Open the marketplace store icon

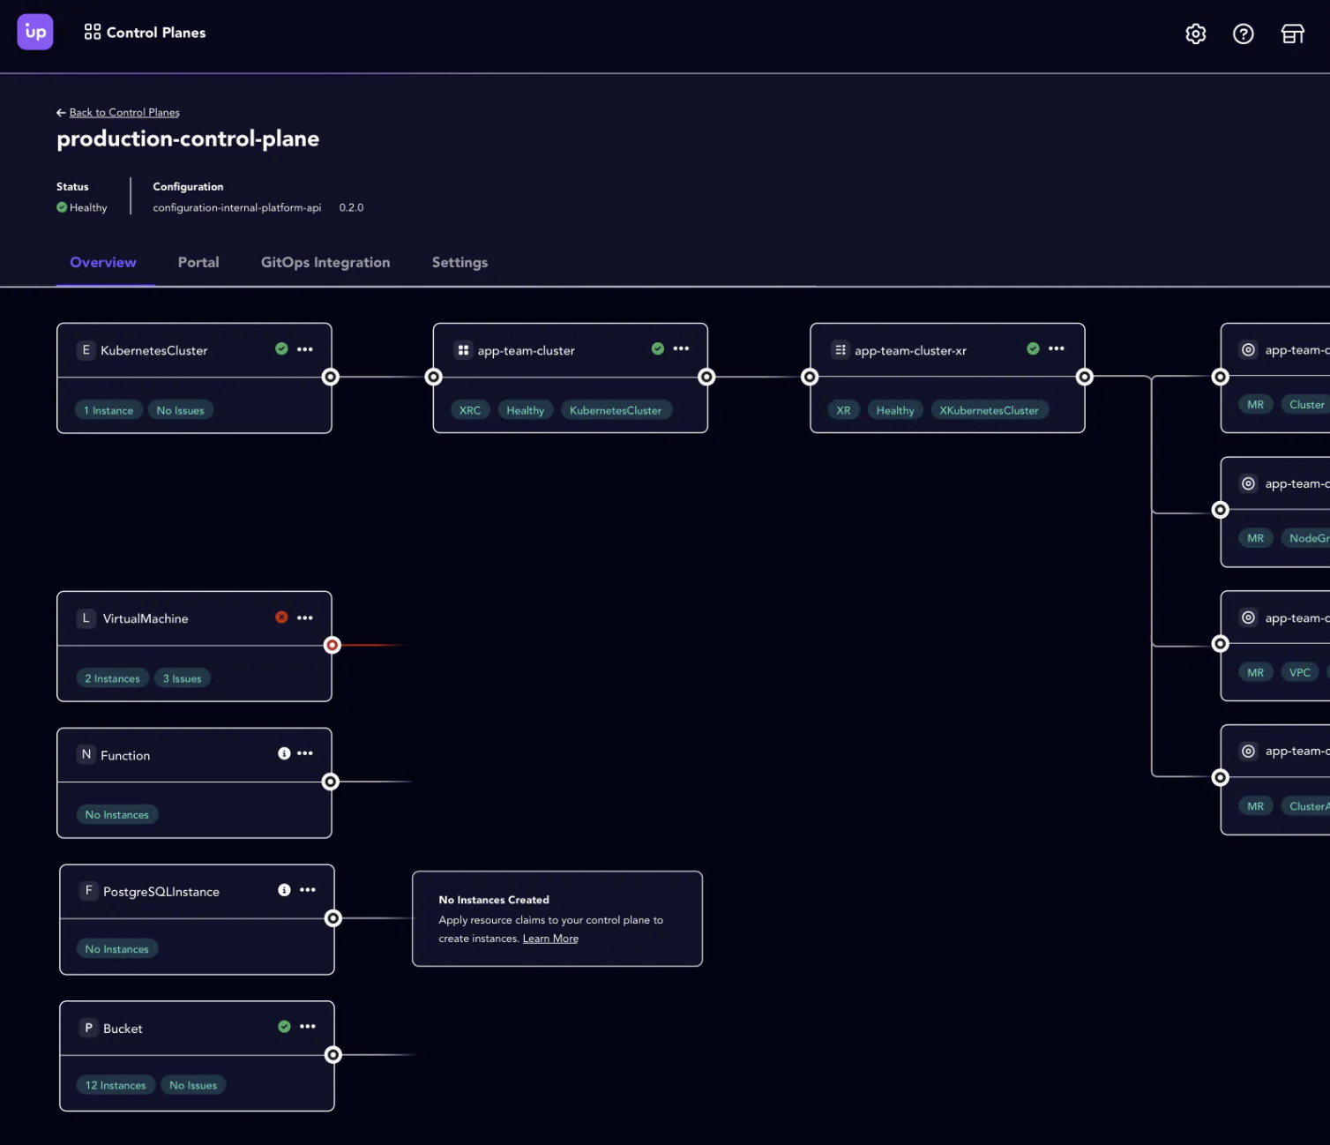[1292, 34]
